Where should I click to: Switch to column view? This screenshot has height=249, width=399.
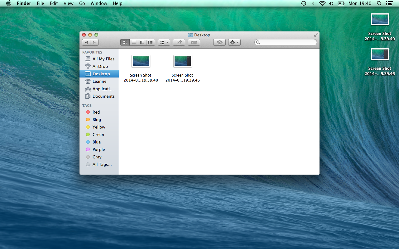click(x=142, y=42)
